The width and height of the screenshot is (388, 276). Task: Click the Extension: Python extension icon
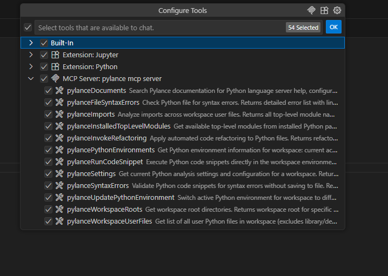pos(55,66)
